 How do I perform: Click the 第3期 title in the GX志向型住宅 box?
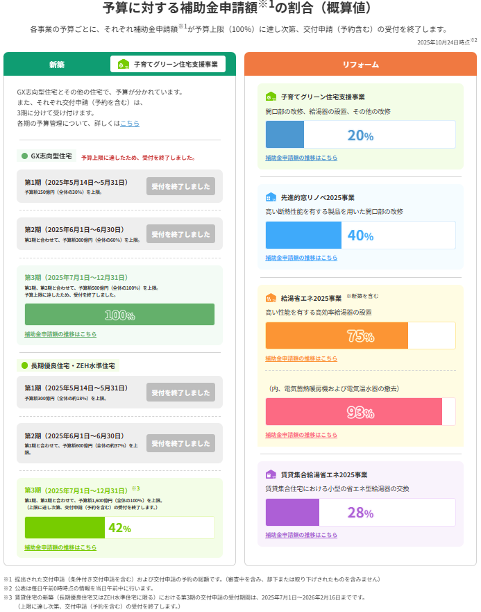click(x=76, y=277)
